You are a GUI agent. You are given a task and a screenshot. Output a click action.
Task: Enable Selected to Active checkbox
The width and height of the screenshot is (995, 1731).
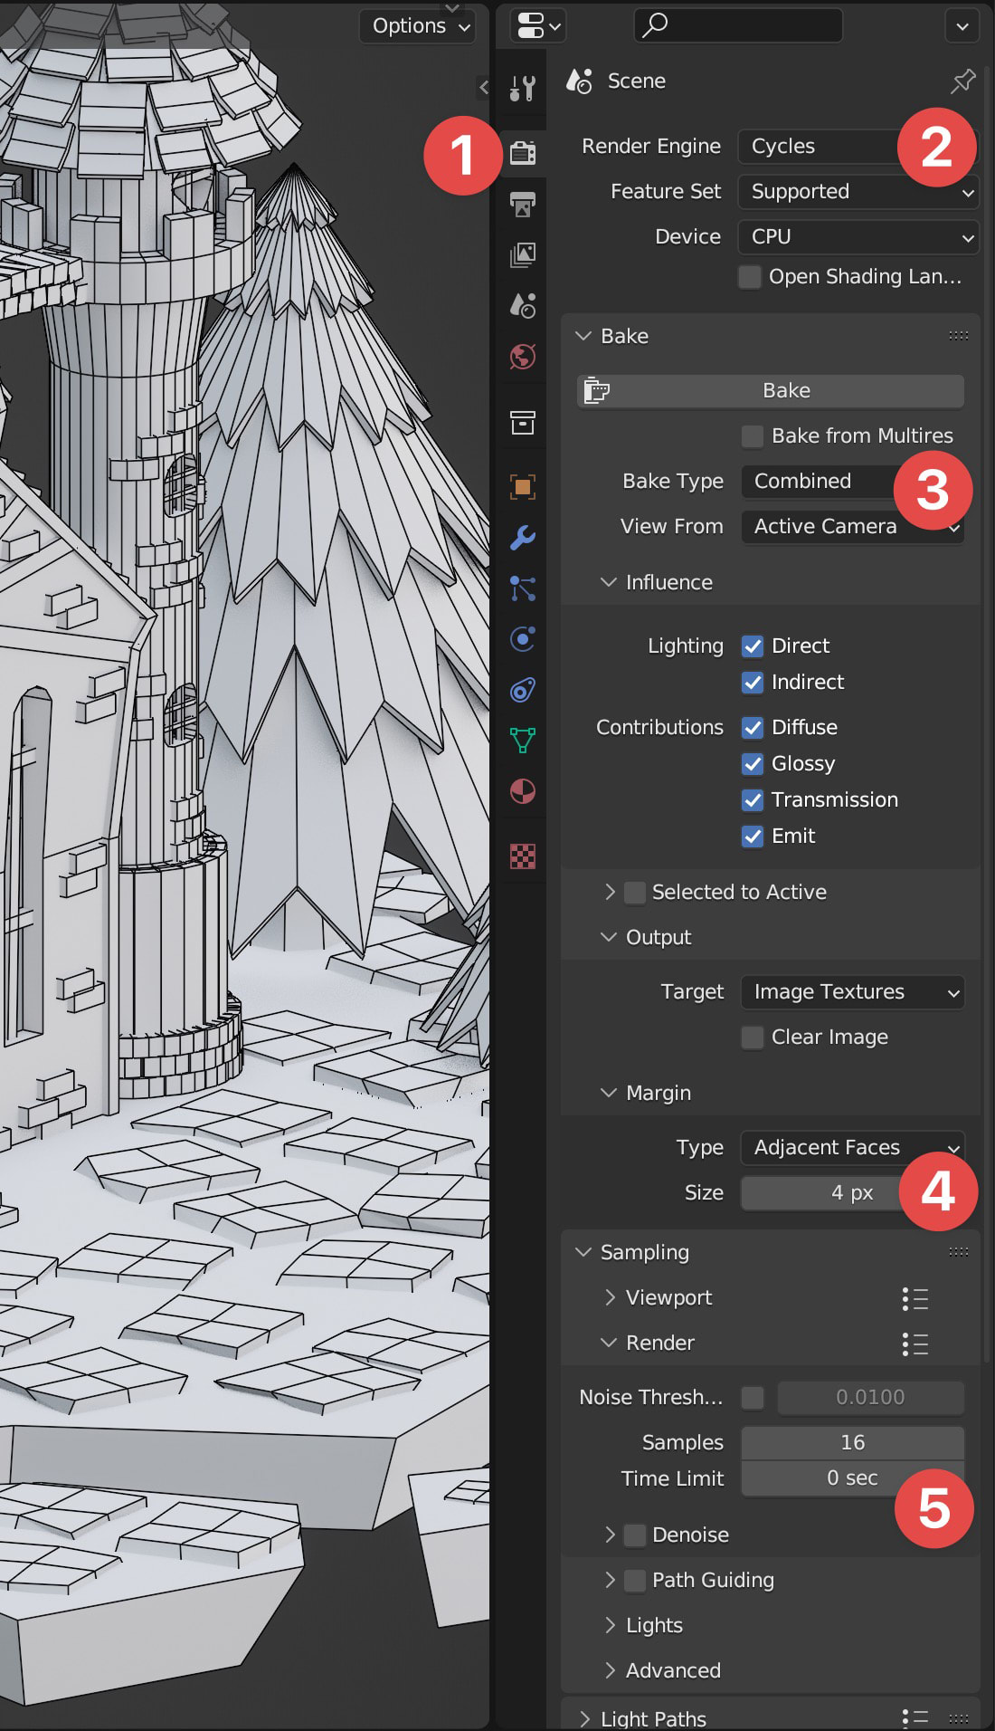(635, 893)
